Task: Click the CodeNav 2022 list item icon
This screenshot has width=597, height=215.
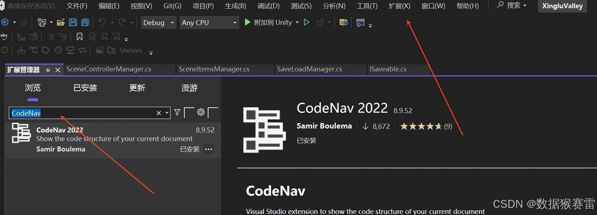Action: point(21,133)
